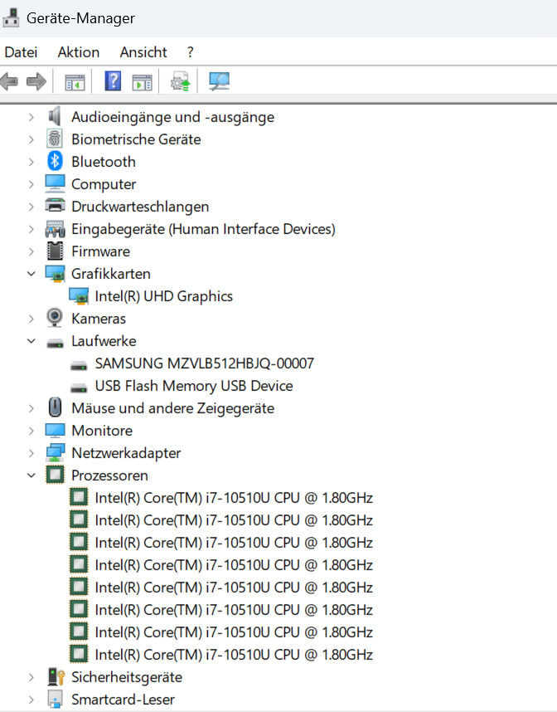
Task: Click the speaker icon for Audioeingänge
Action: [55, 117]
